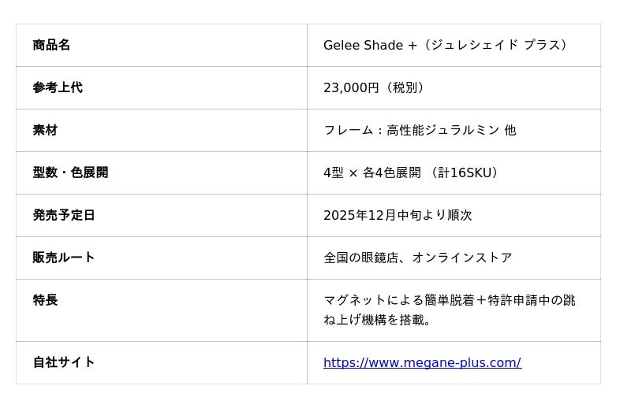
Task: Click the （計16SKU） text
Action: 464,172
